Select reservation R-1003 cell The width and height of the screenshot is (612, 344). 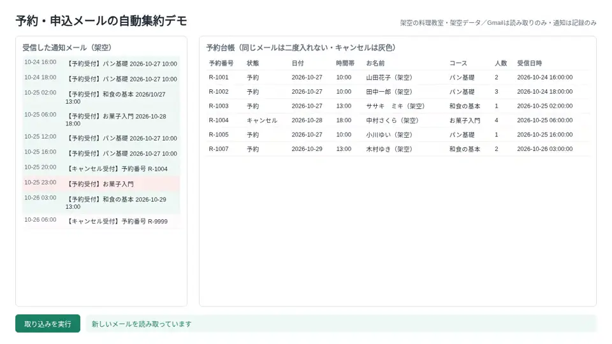(x=219, y=106)
